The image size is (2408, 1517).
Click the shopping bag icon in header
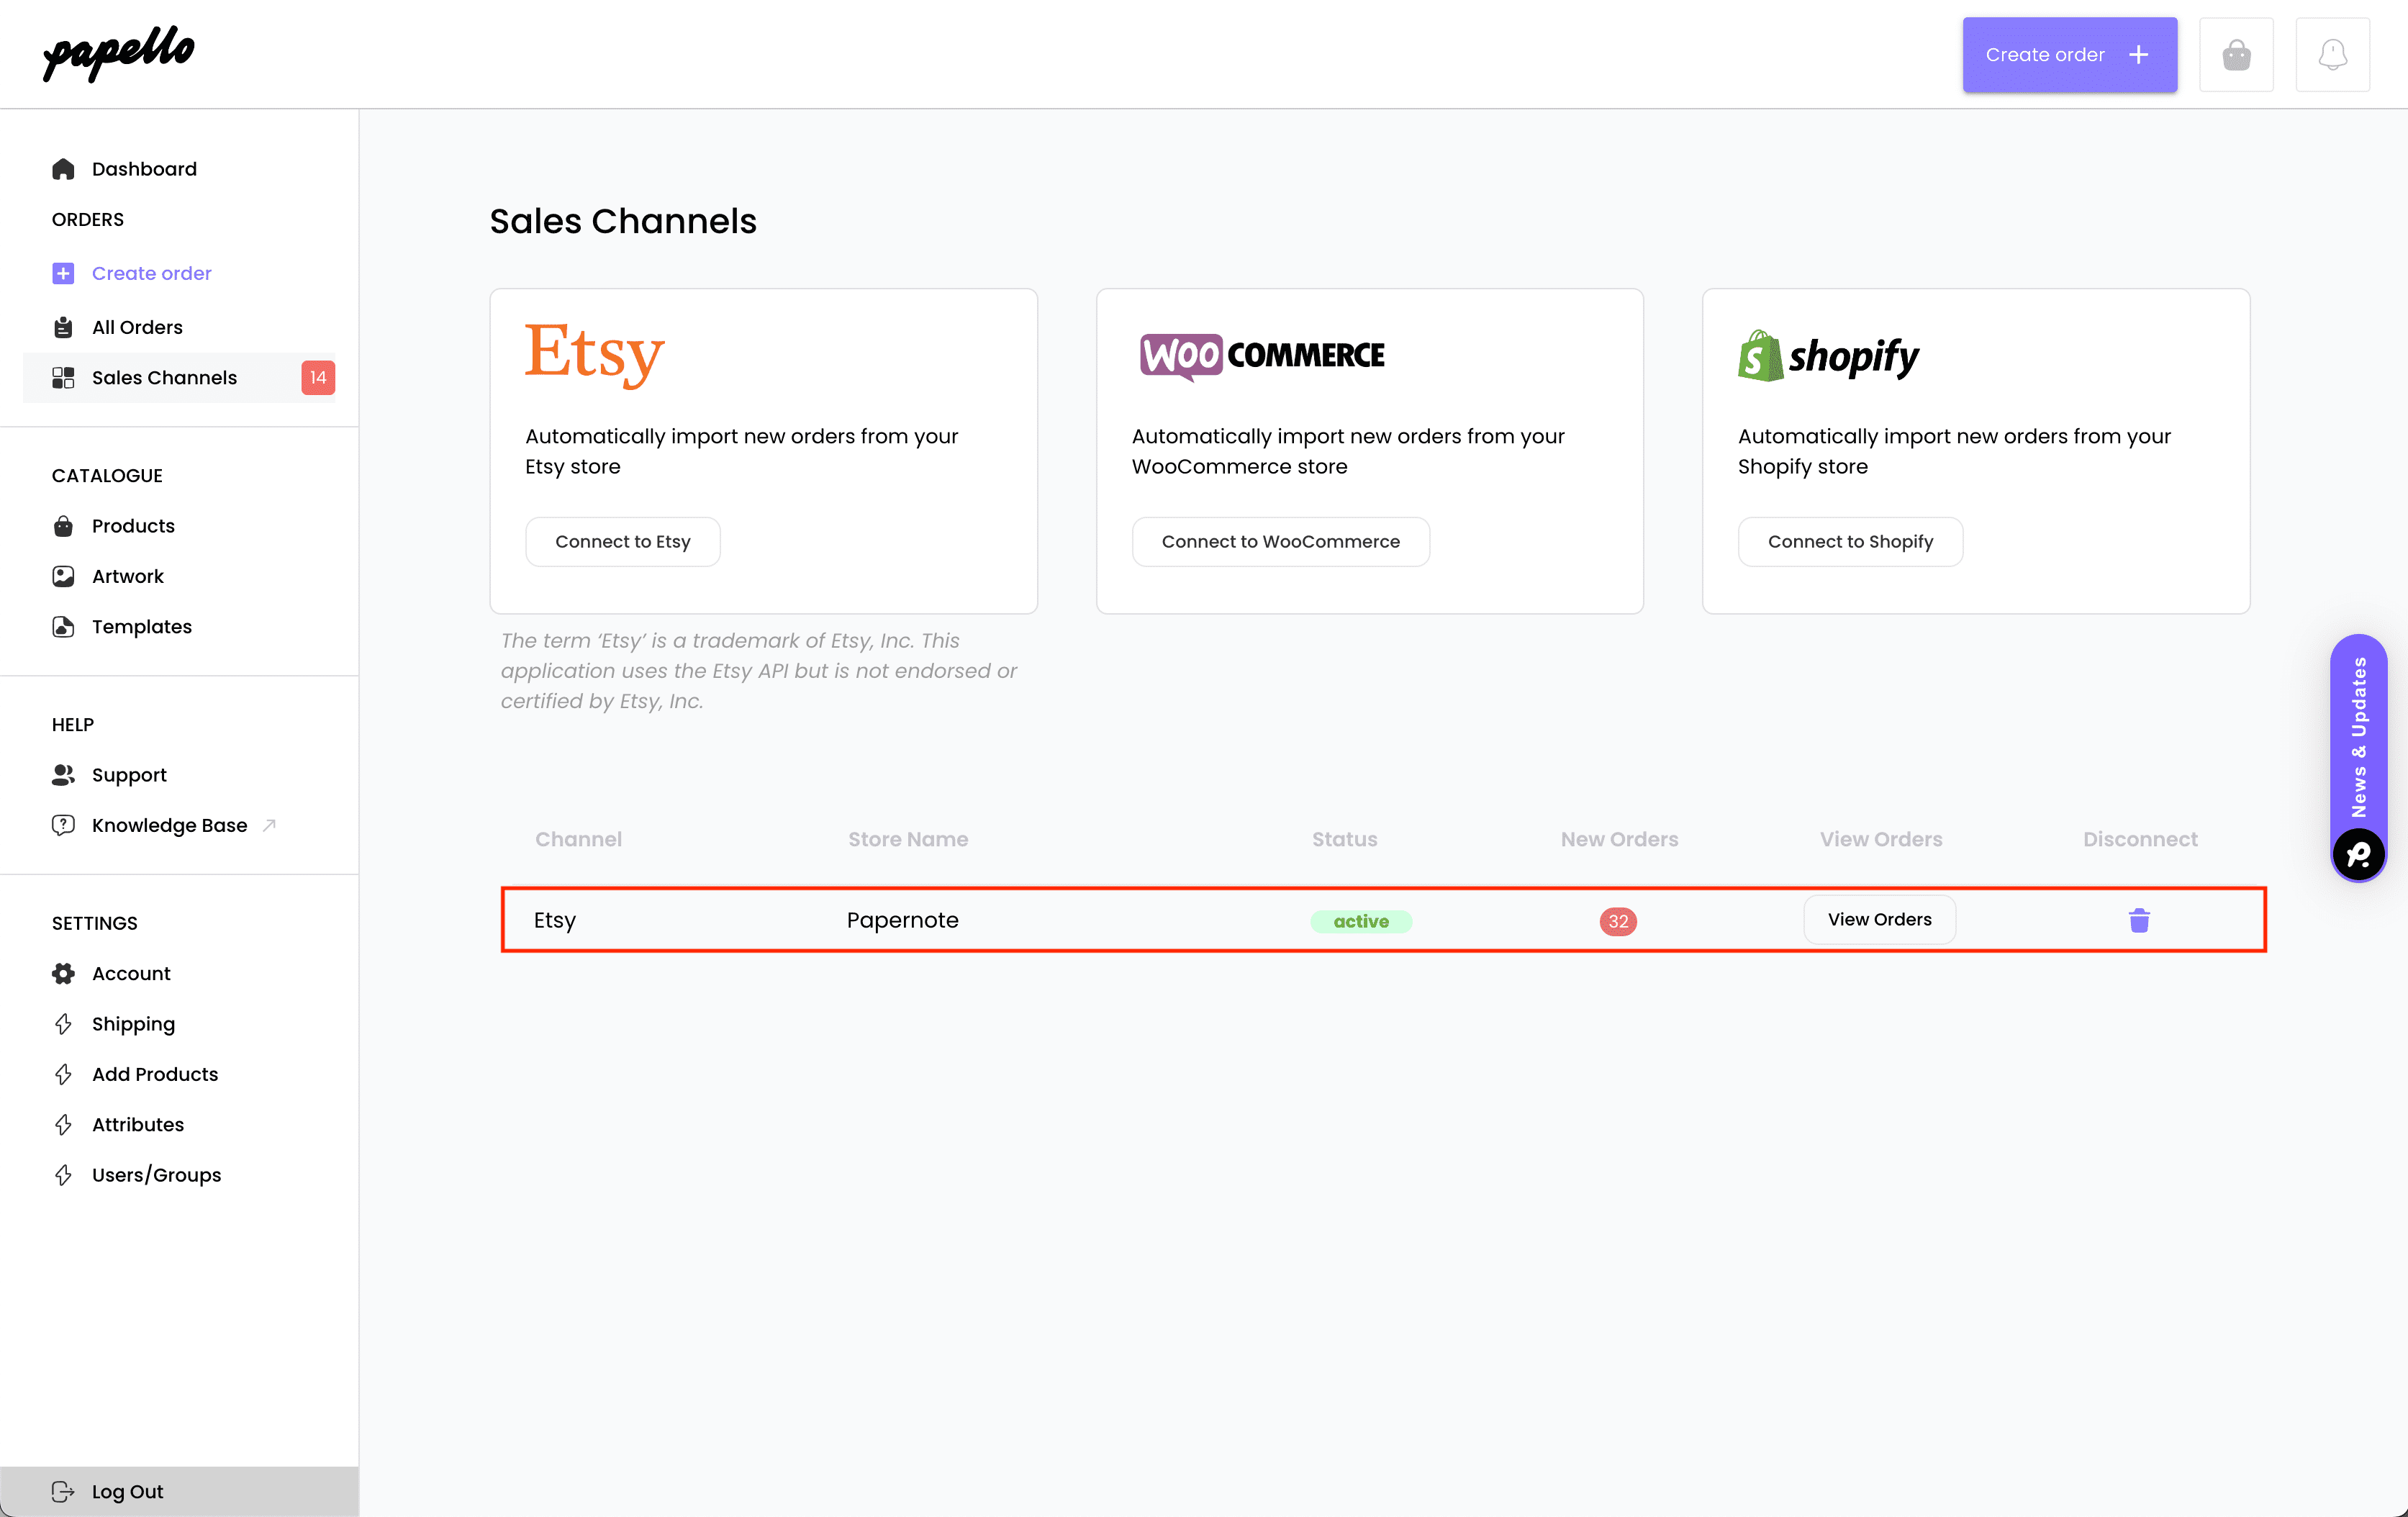[x=2236, y=55]
